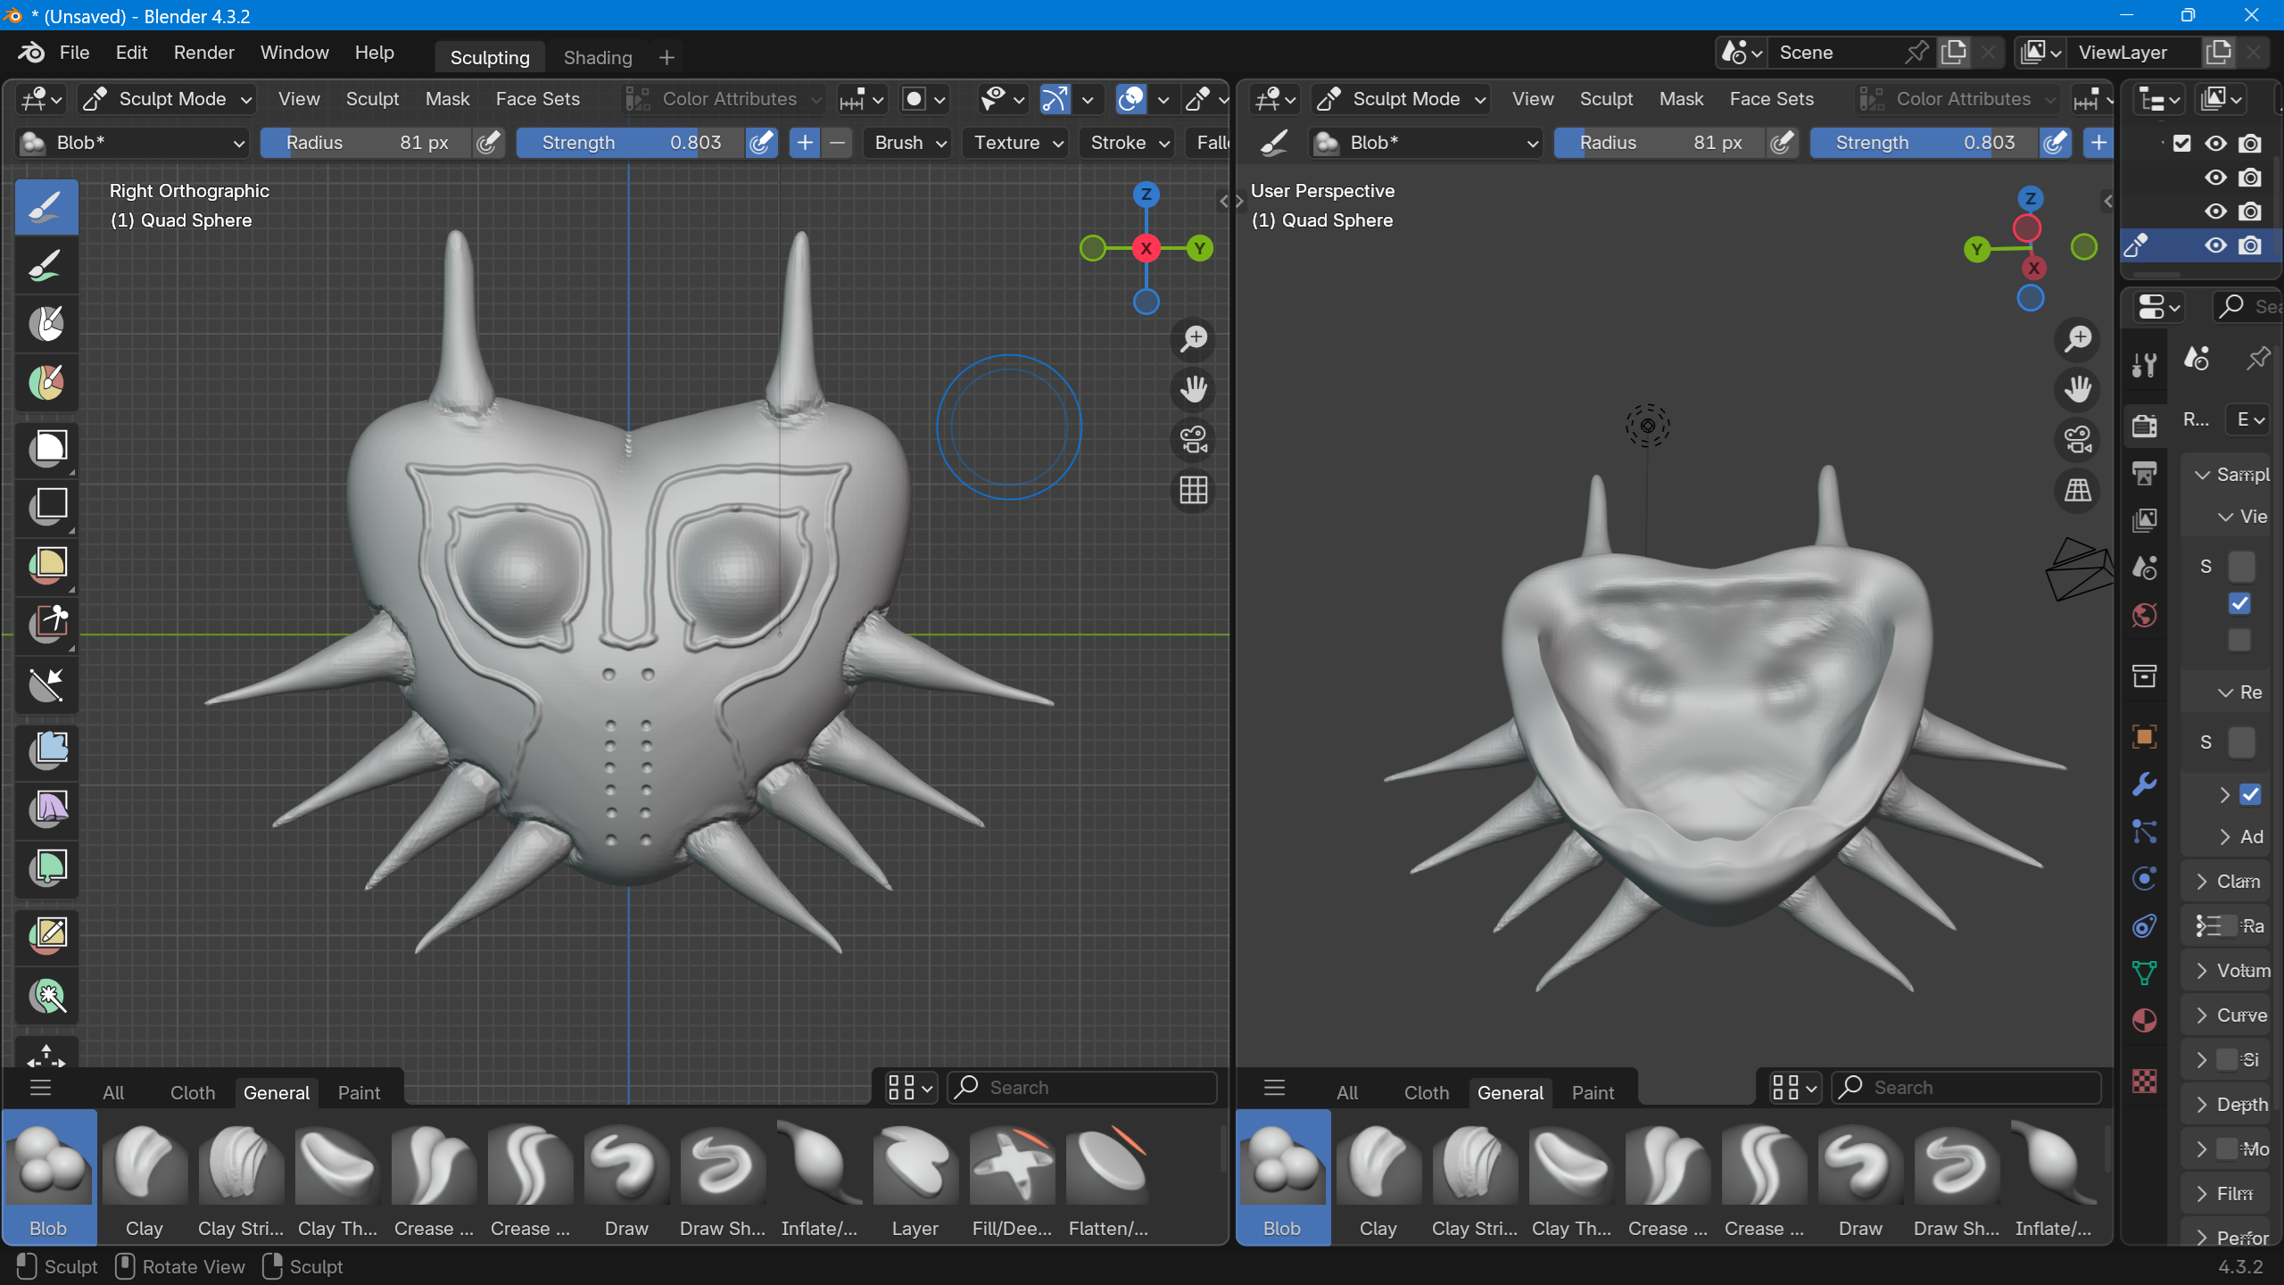This screenshot has width=2284, height=1285.
Task: Click zoom icon in left viewport
Action: coord(1193,339)
